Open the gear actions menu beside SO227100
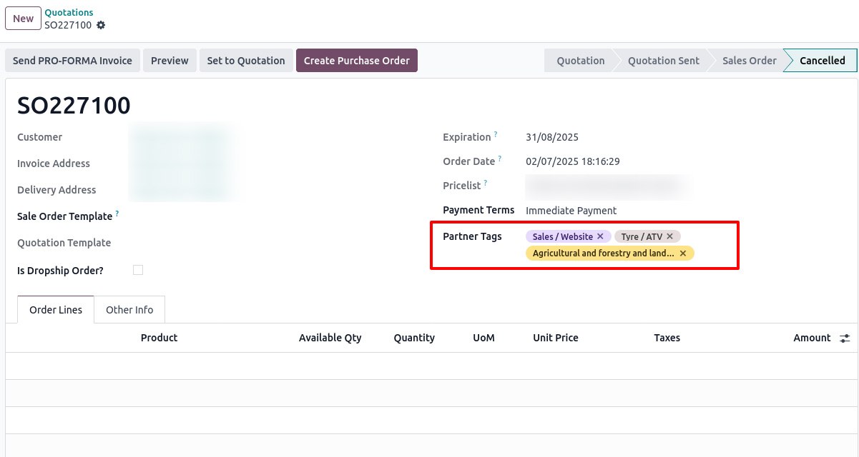The height and width of the screenshot is (457, 859). pyautogui.click(x=101, y=25)
